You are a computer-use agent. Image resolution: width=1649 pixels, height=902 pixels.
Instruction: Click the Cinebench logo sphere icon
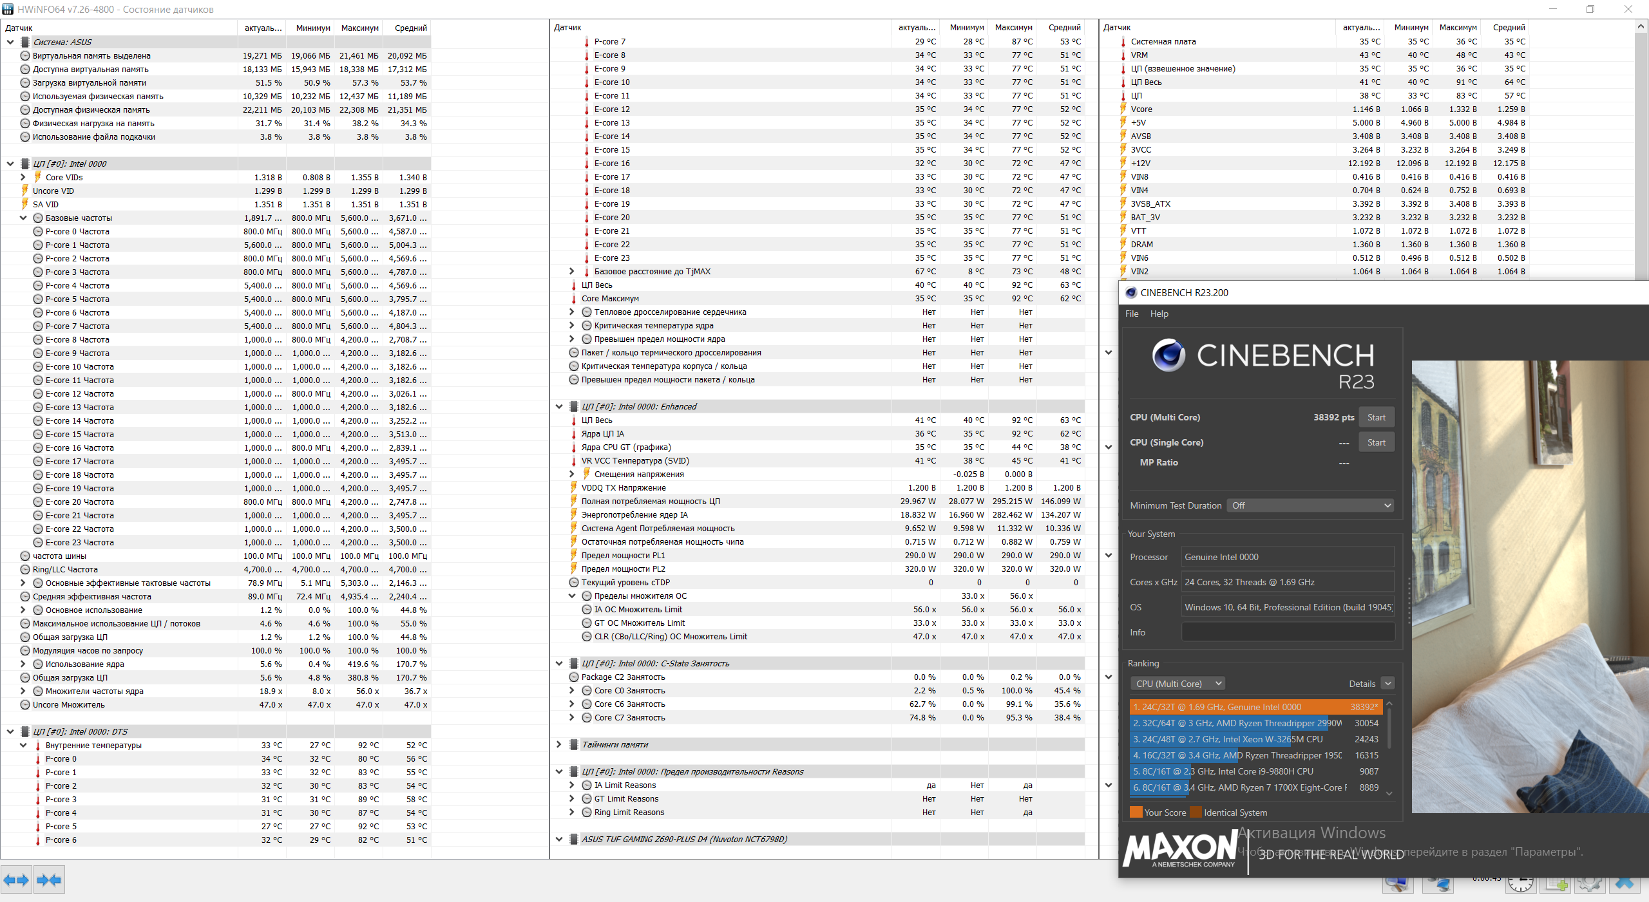(1168, 355)
